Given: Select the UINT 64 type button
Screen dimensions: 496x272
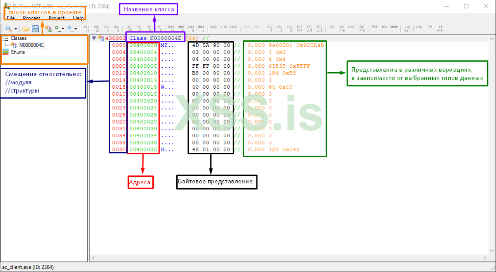Looking at the screenshot, I should pyautogui.click(x=171, y=29).
